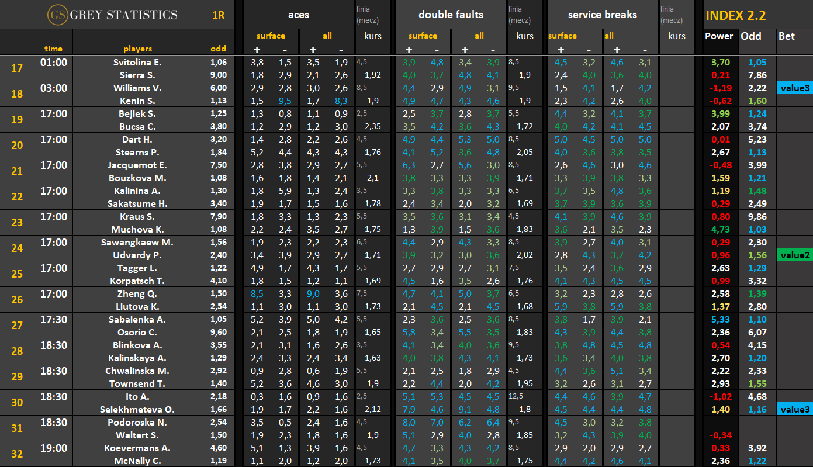This screenshot has width=813, height=467.
Task: Select player Waltert S.
Action: pyautogui.click(x=137, y=435)
